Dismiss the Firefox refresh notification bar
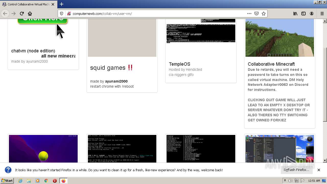Screen dimensions: 327x184 319,170
